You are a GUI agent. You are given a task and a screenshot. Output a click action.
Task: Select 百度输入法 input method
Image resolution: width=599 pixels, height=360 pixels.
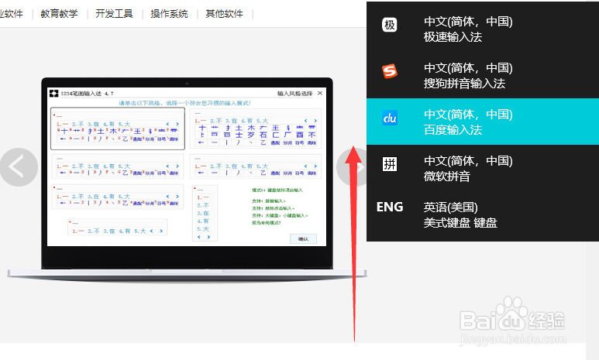tap(483, 122)
